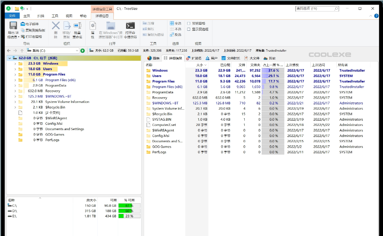This screenshot has width=383, height=236.
Task: Open the 系统 (C:) drive path dropdown
Action: [77, 50]
